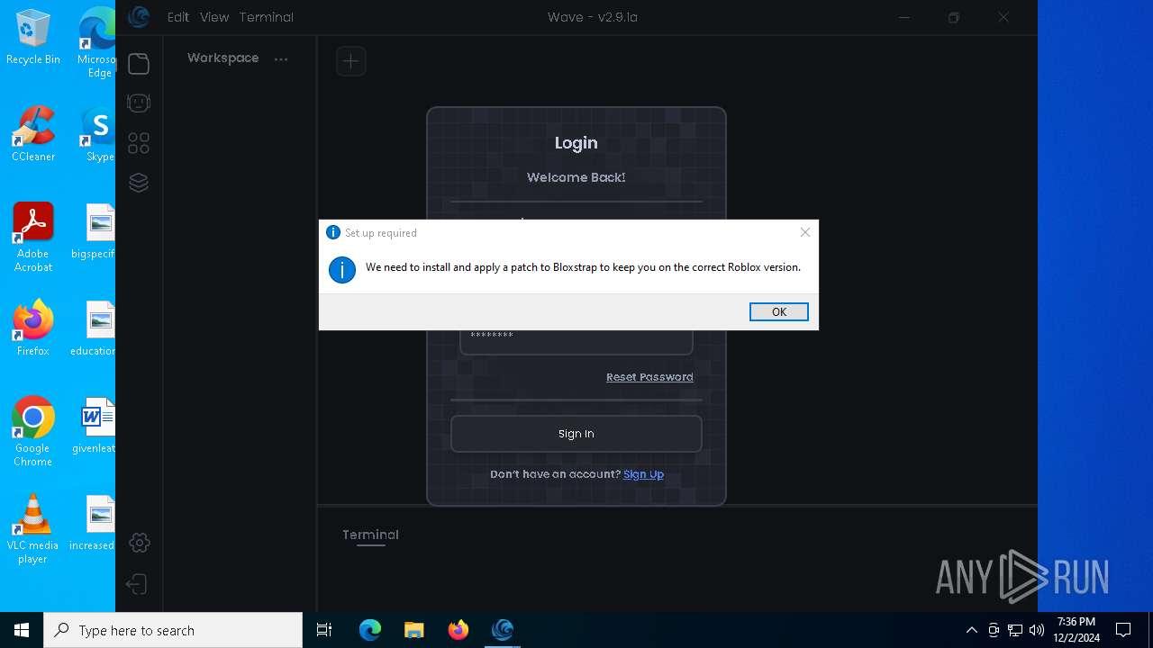Click the volume speaker tray icon
The image size is (1153, 648).
(1037, 630)
